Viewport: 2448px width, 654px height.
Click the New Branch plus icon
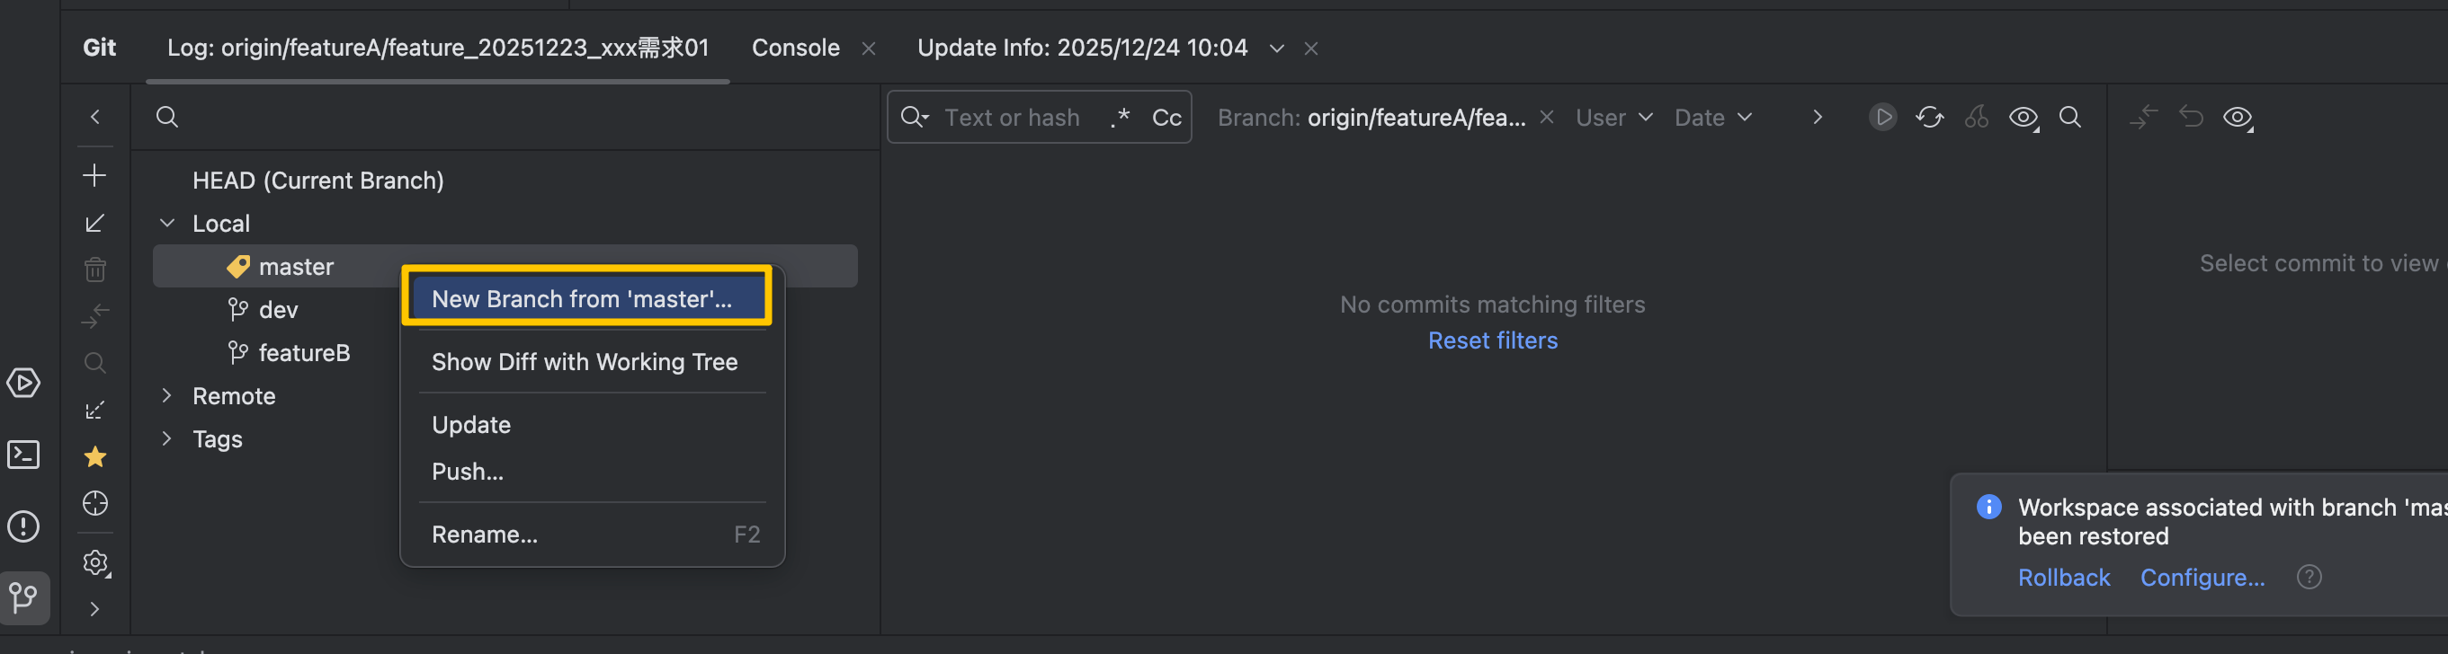coord(95,175)
